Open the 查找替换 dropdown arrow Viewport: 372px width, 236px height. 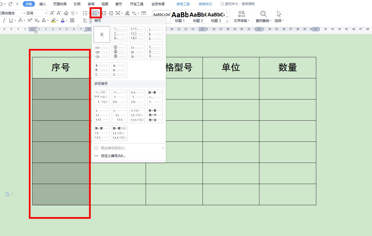[271, 21]
